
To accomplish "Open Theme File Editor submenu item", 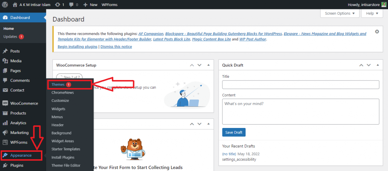I will coord(66,165).
